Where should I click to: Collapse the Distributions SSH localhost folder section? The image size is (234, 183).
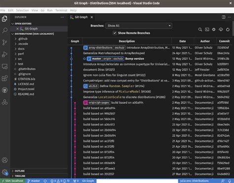(39, 34)
